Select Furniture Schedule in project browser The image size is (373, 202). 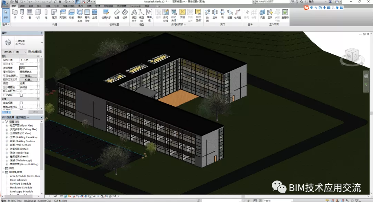(20, 184)
